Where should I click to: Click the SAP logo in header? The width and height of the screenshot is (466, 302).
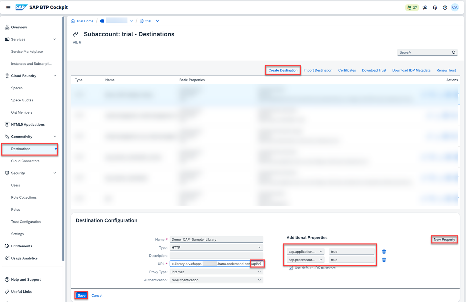point(21,7)
